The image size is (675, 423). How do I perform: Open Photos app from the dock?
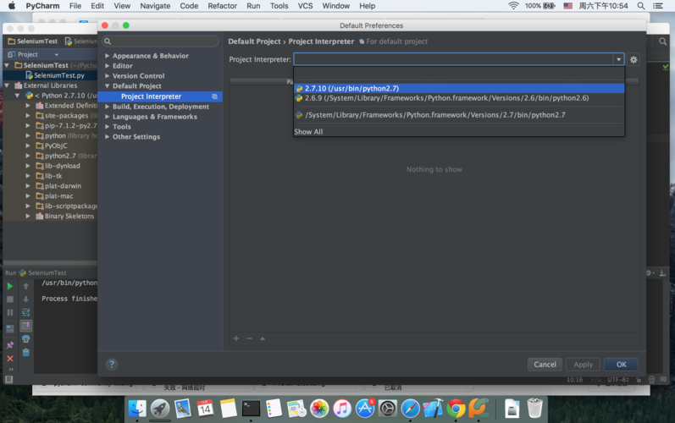319,409
